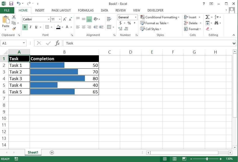This screenshot has width=238, height=162.
Task: Select the Sheet1 tab
Action: click(33, 152)
